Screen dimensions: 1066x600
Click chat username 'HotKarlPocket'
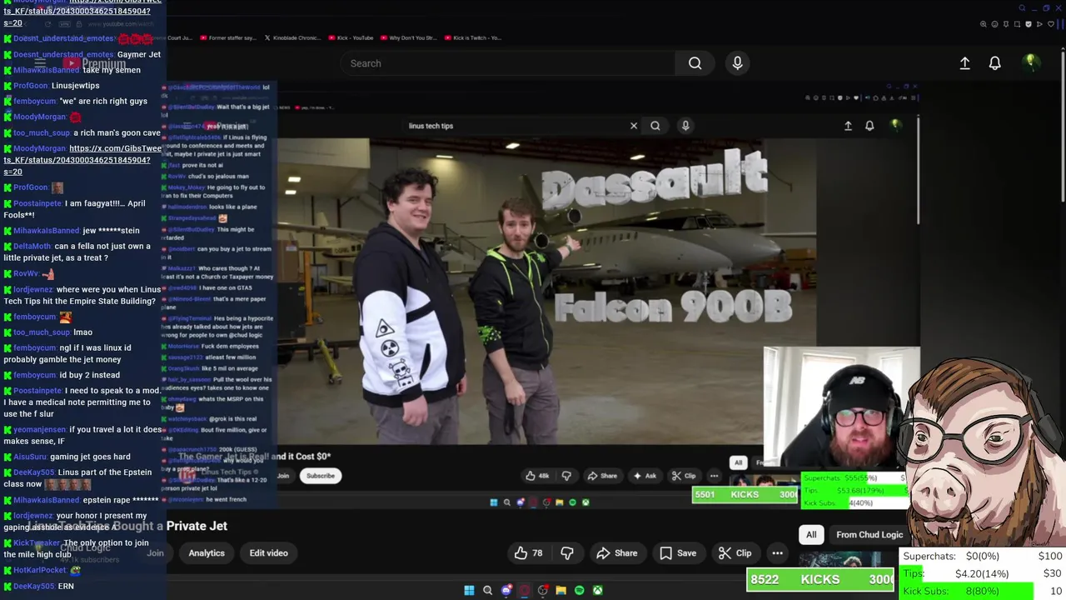[40, 570]
